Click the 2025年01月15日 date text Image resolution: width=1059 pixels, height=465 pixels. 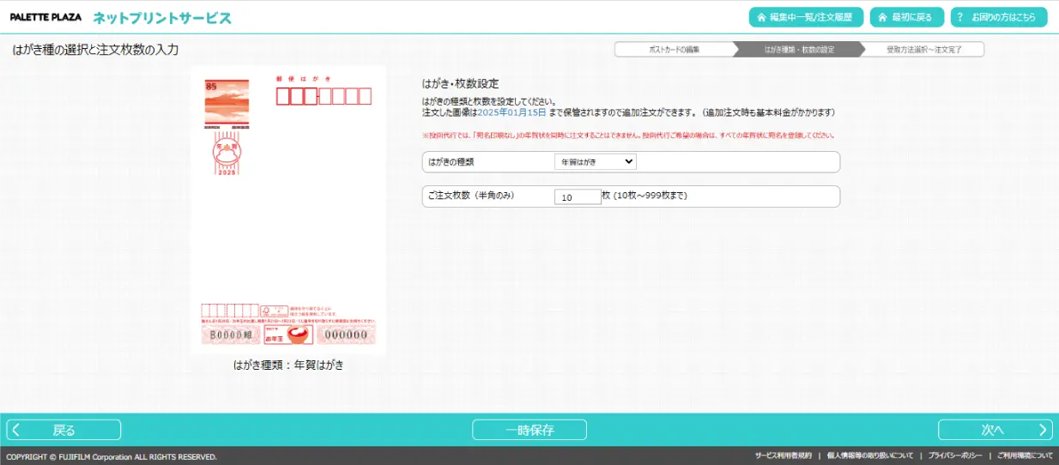pos(511,112)
